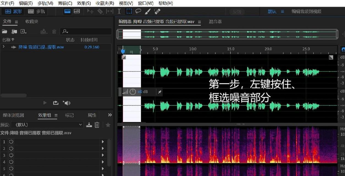Toggle power for effect slot 1
This screenshot has height=176, width=345.
click(11, 142)
